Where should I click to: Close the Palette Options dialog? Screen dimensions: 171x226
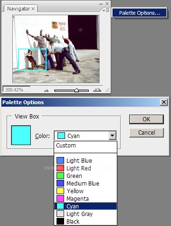point(164,102)
